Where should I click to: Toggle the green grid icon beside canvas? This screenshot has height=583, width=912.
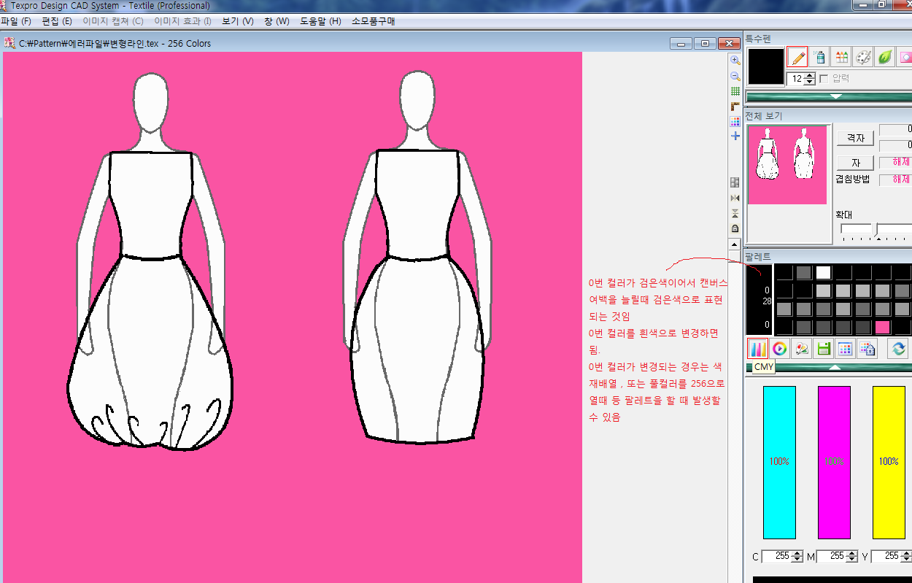735,92
